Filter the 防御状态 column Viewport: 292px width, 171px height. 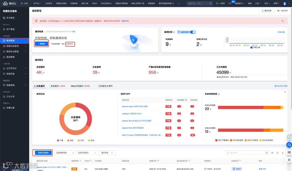pos(240,161)
